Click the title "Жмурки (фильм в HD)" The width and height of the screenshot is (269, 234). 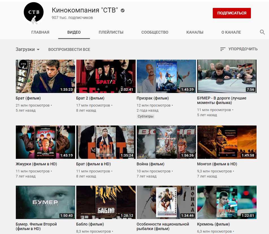click(36, 164)
